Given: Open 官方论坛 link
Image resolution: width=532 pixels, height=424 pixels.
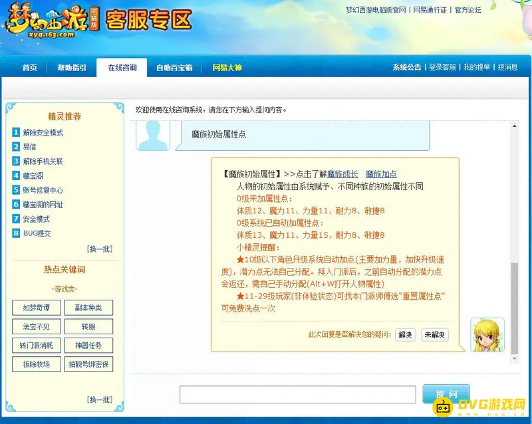Looking at the screenshot, I should click(468, 10).
